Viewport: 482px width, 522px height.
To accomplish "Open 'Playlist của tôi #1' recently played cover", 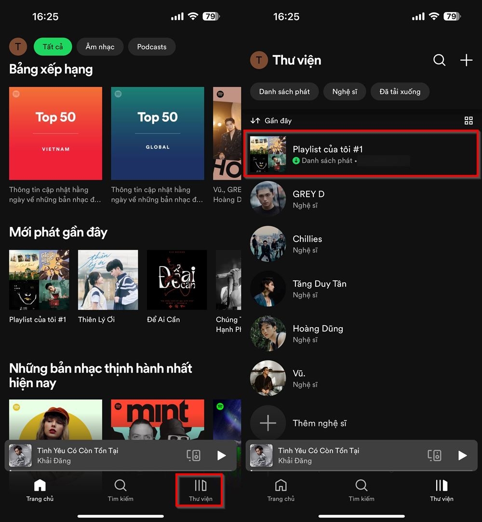I will click(x=39, y=280).
